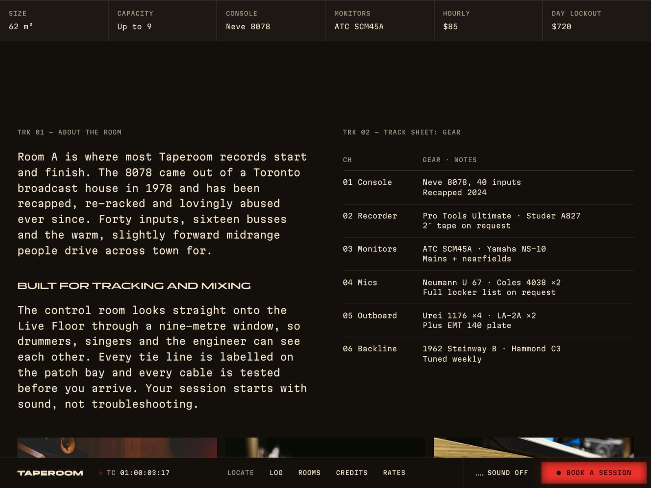Click the DAY LOCKOUT '$720' value
Viewport: 651px width, 488px height.
(561, 26)
